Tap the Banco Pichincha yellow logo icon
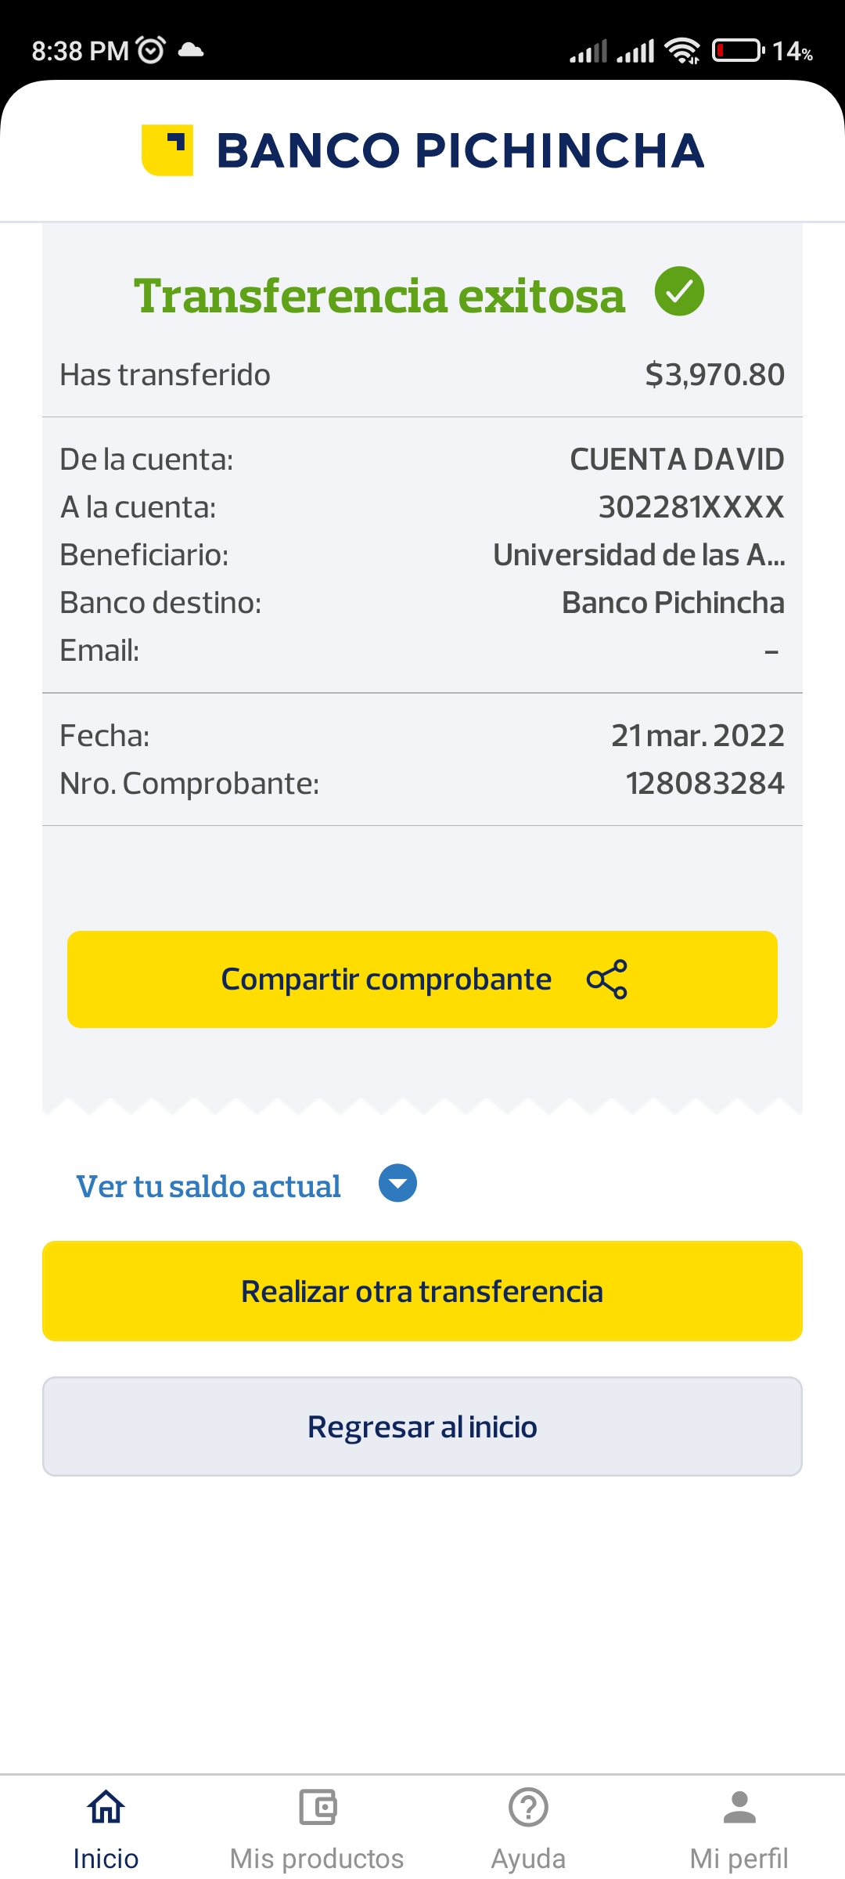 [x=167, y=150]
